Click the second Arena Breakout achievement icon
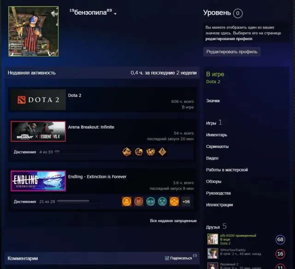Screen dimensions: 295x269 point(139,152)
